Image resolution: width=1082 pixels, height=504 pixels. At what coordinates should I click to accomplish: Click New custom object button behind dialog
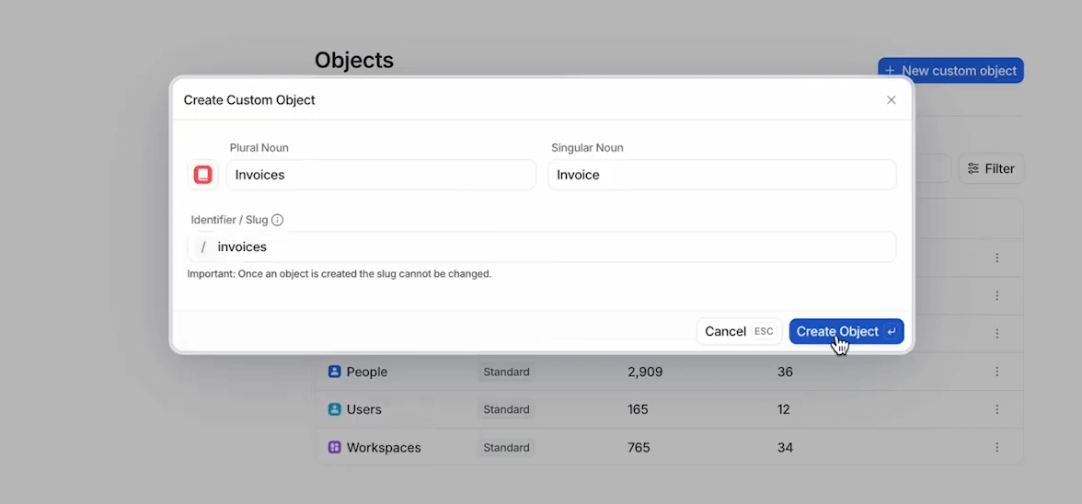click(950, 70)
